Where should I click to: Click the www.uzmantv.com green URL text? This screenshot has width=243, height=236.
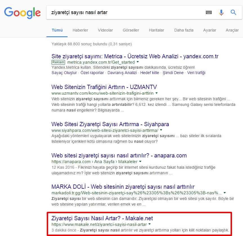point(102,93)
